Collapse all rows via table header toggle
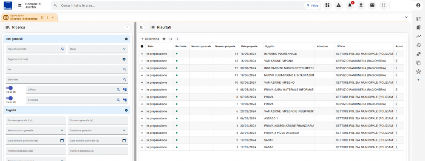The image size is (425, 161). (x=142, y=46)
